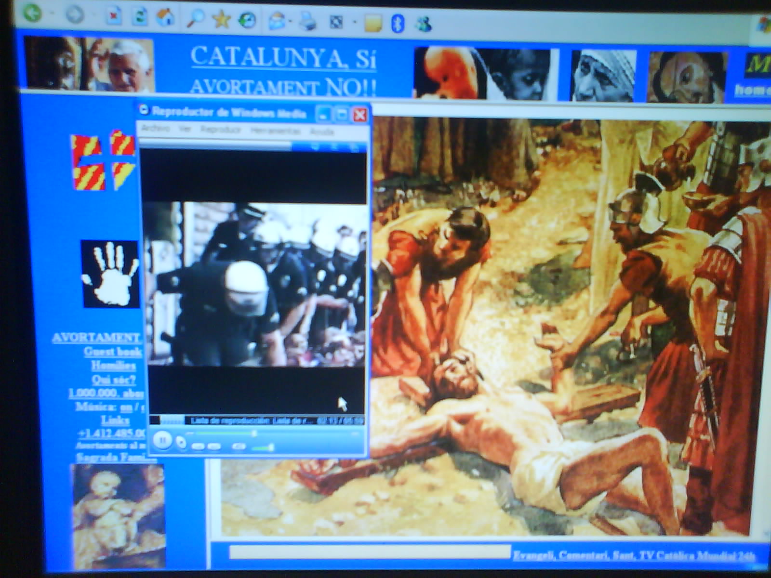Click the beige input bar at page bottom
This screenshot has height=578, width=771.
pyautogui.click(x=370, y=552)
